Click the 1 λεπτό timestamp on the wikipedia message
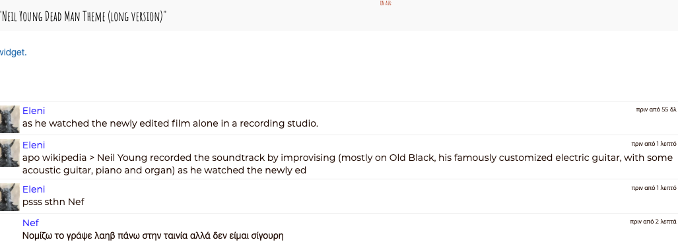Image resolution: width=678 pixels, height=242 pixels. tap(654, 144)
